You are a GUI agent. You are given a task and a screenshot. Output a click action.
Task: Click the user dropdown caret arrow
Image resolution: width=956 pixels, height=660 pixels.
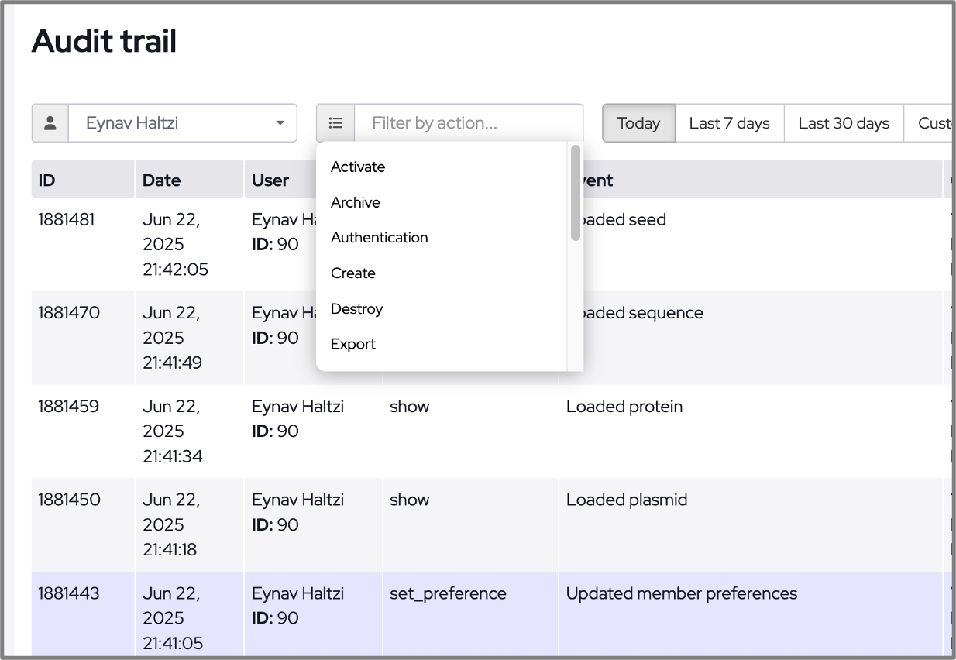pos(280,123)
